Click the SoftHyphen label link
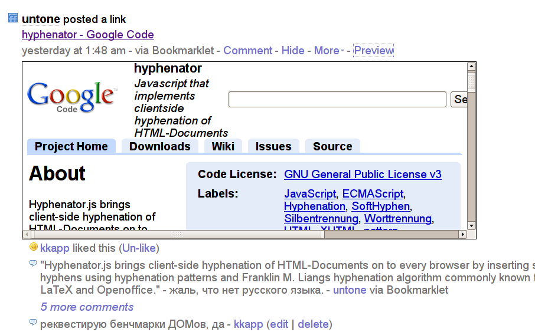Screen dimensions: 535x332 pos(381,206)
